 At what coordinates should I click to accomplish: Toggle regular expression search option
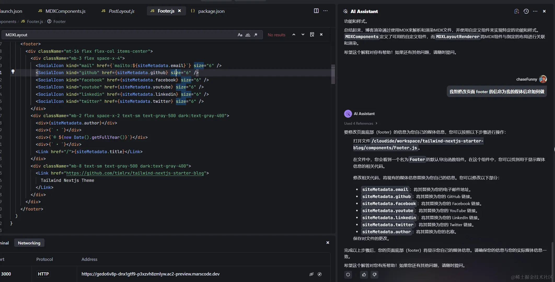point(256,35)
